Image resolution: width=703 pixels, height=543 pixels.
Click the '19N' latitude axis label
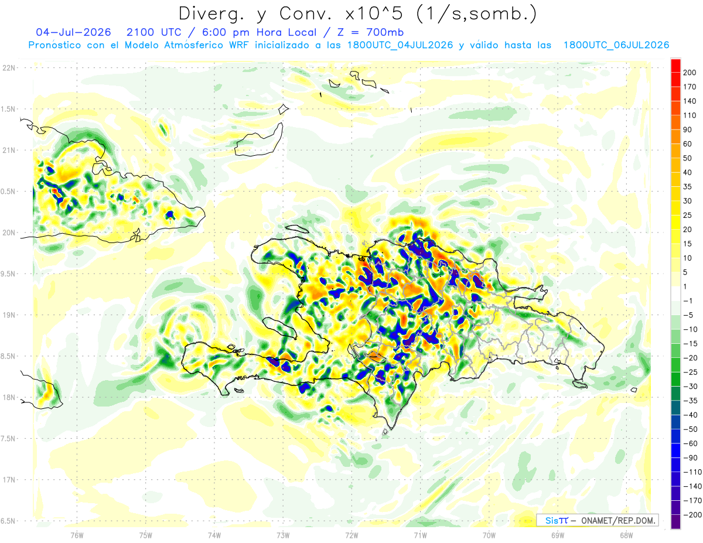pyautogui.click(x=8, y=315)
